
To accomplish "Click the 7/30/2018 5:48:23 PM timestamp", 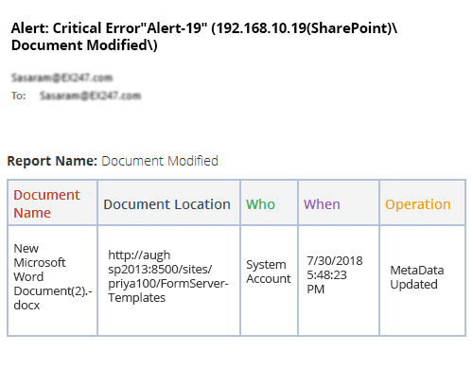I will coord(335,274).
